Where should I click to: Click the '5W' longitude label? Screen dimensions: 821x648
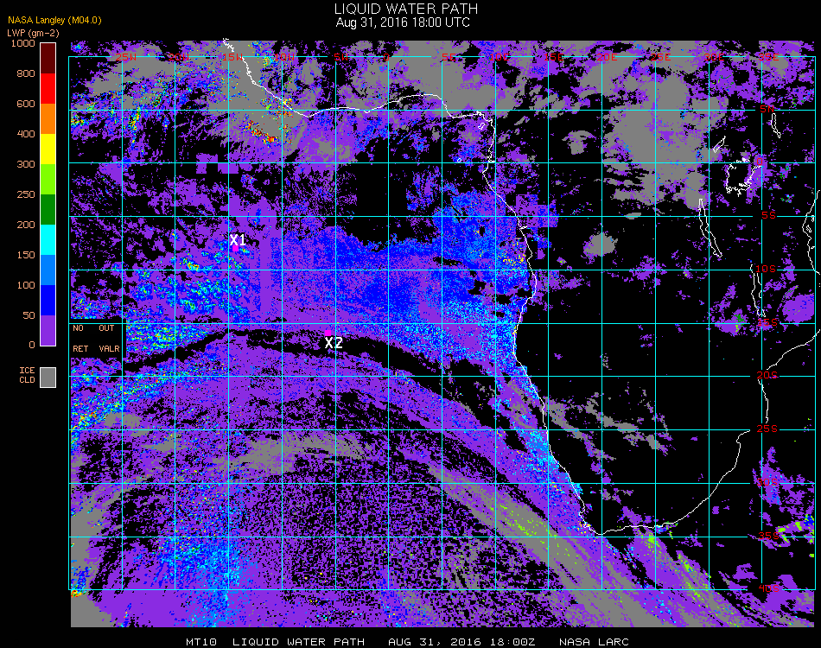click(341, 57)
